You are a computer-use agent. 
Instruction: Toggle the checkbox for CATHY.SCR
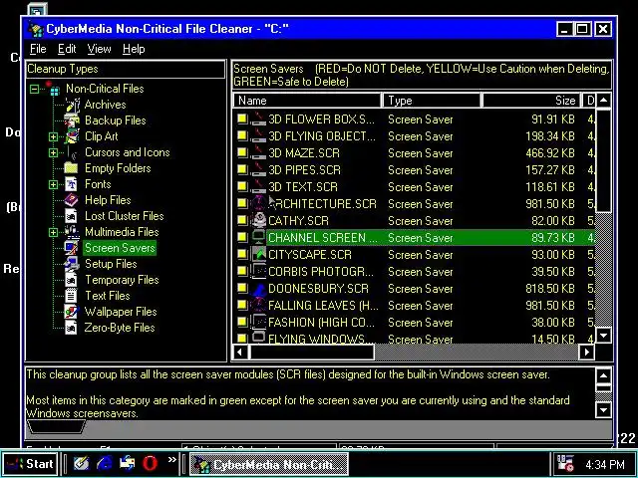[x=242, y=220]
